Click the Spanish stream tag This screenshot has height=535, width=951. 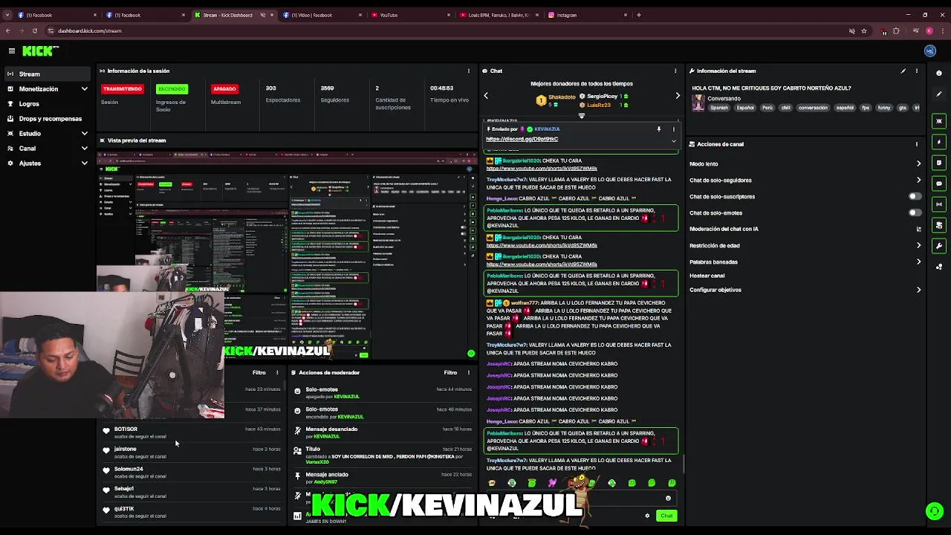[x=719, y=108]
